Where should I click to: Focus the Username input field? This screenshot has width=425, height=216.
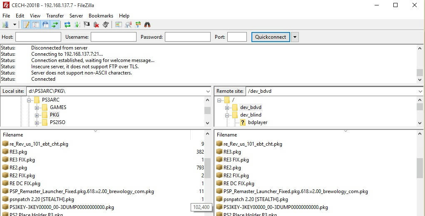pos(114,37)
